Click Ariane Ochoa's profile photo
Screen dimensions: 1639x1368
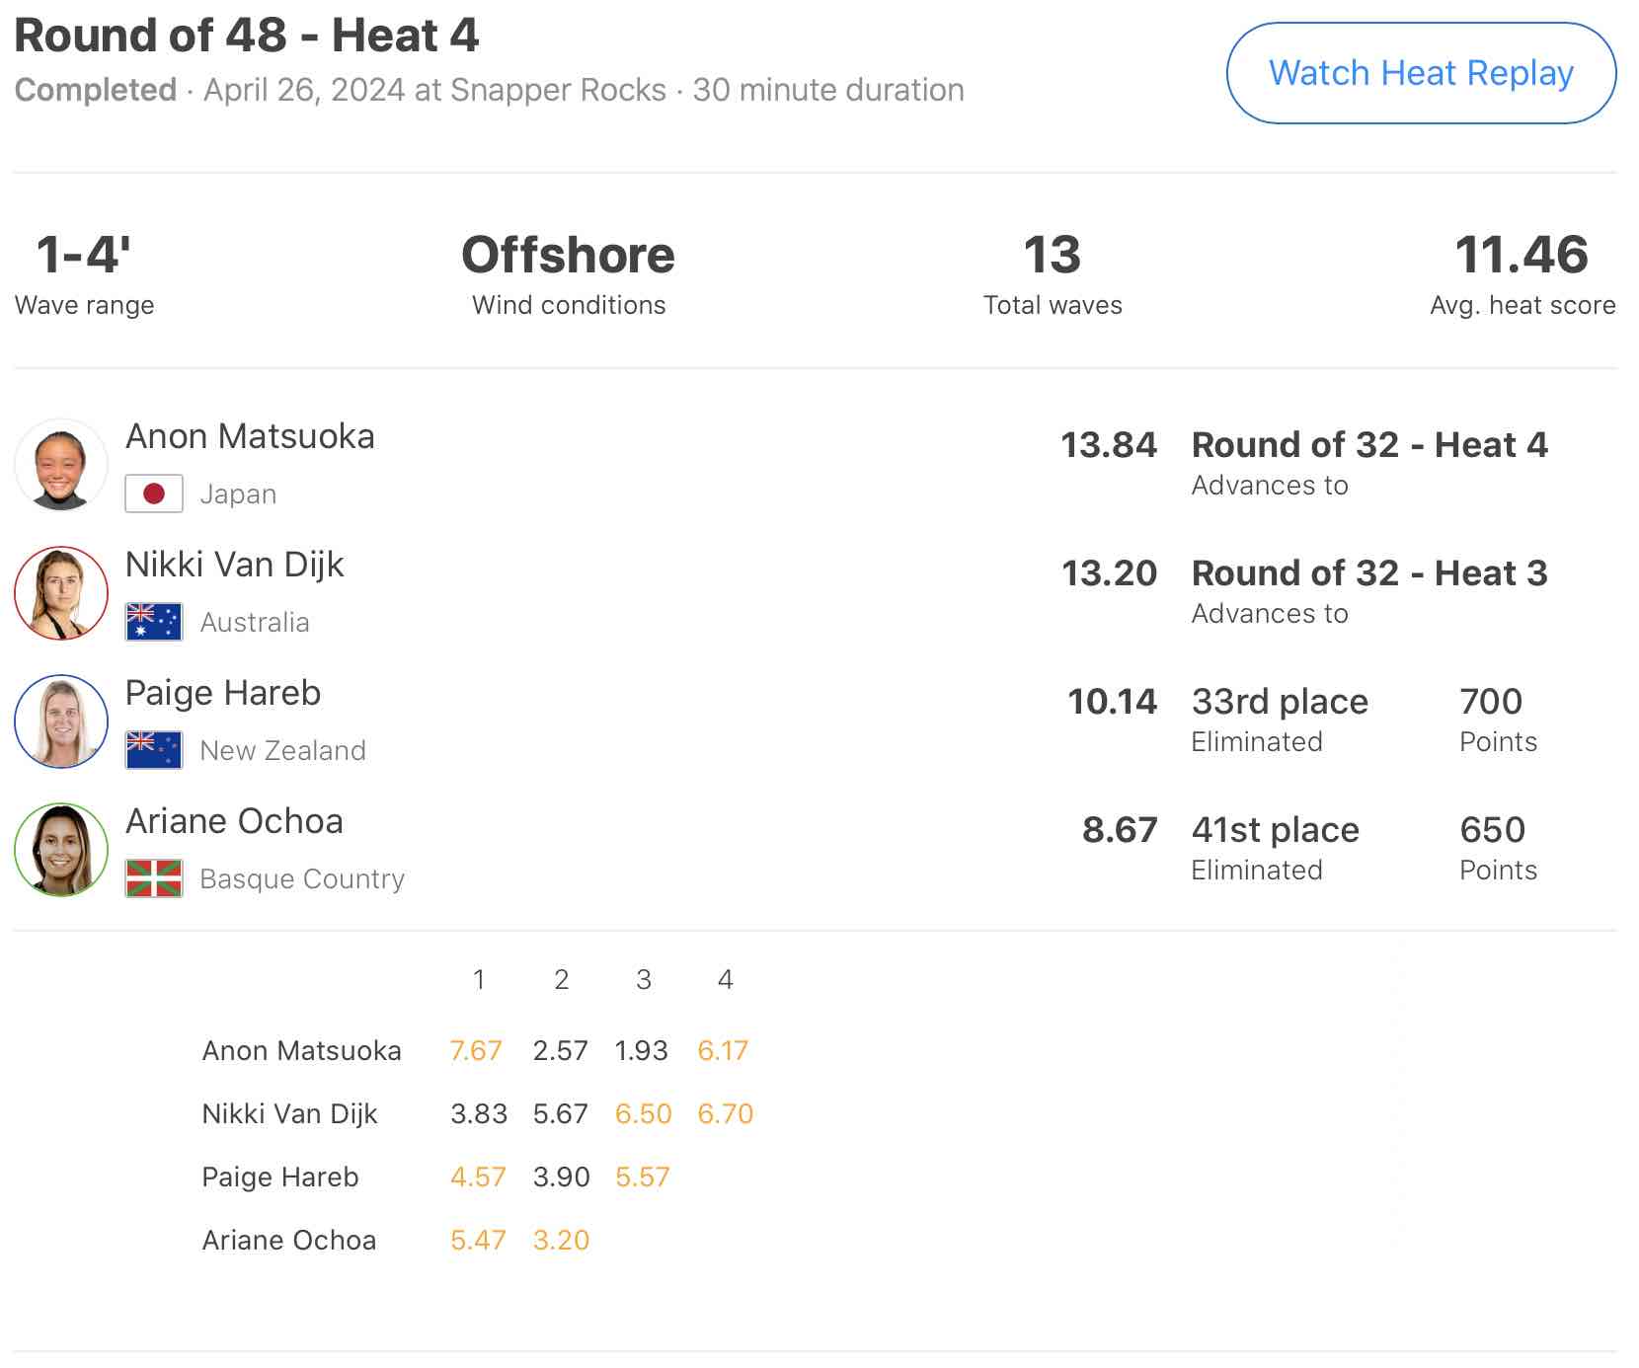[x=61, y=850]
